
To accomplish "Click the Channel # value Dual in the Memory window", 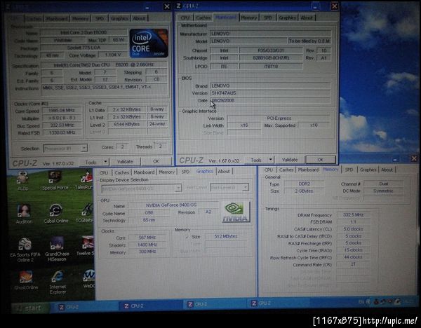I will click(x=383, y=184).
